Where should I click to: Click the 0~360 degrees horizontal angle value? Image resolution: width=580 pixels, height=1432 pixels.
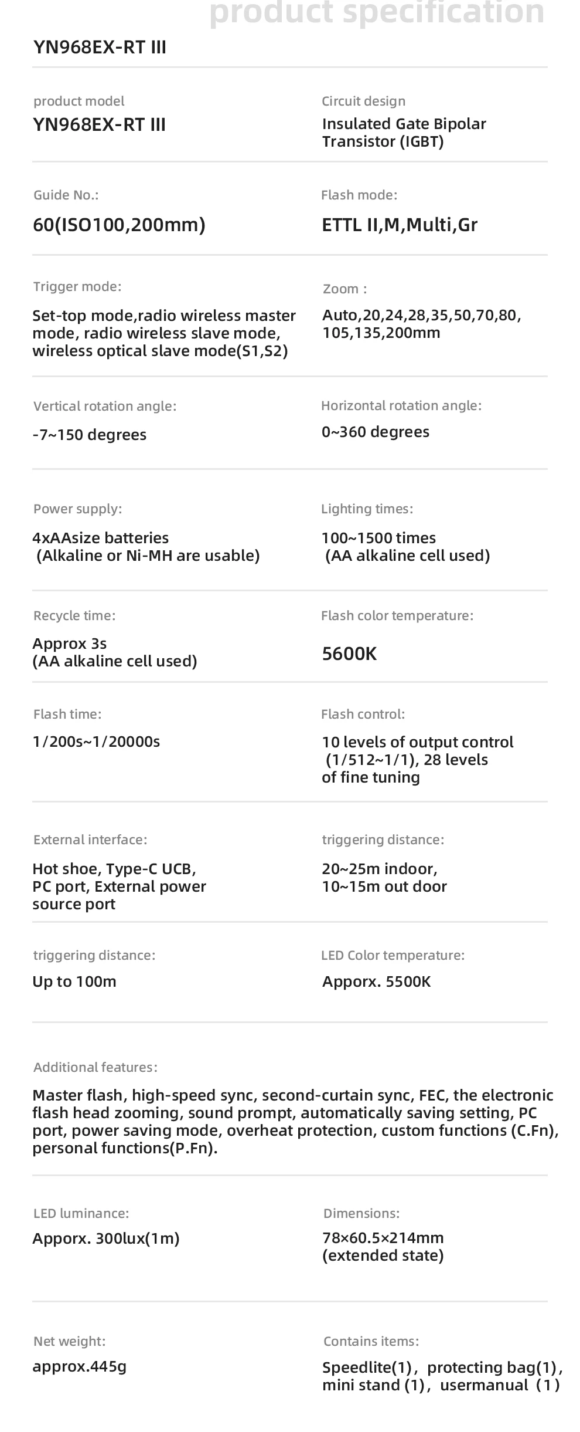click(x=376, y=432)
